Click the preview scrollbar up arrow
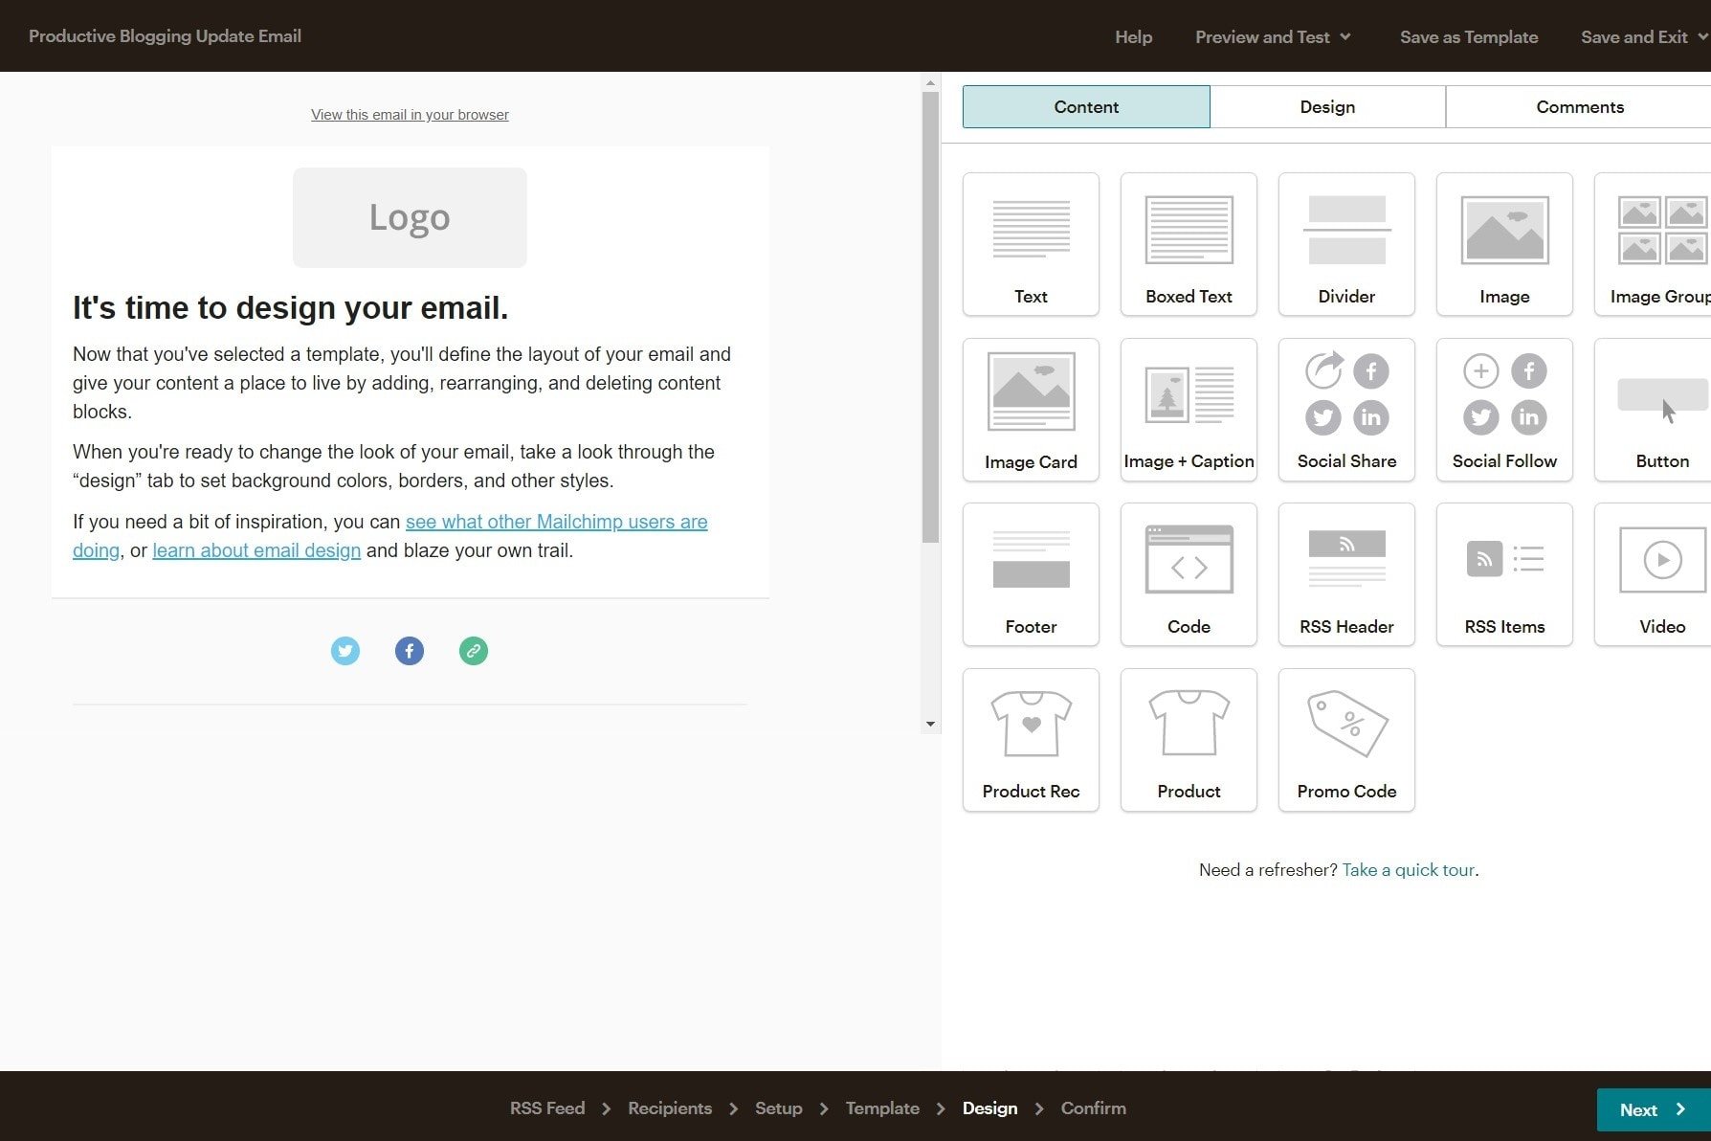The image size is (1711, 1141). (930, 84)
